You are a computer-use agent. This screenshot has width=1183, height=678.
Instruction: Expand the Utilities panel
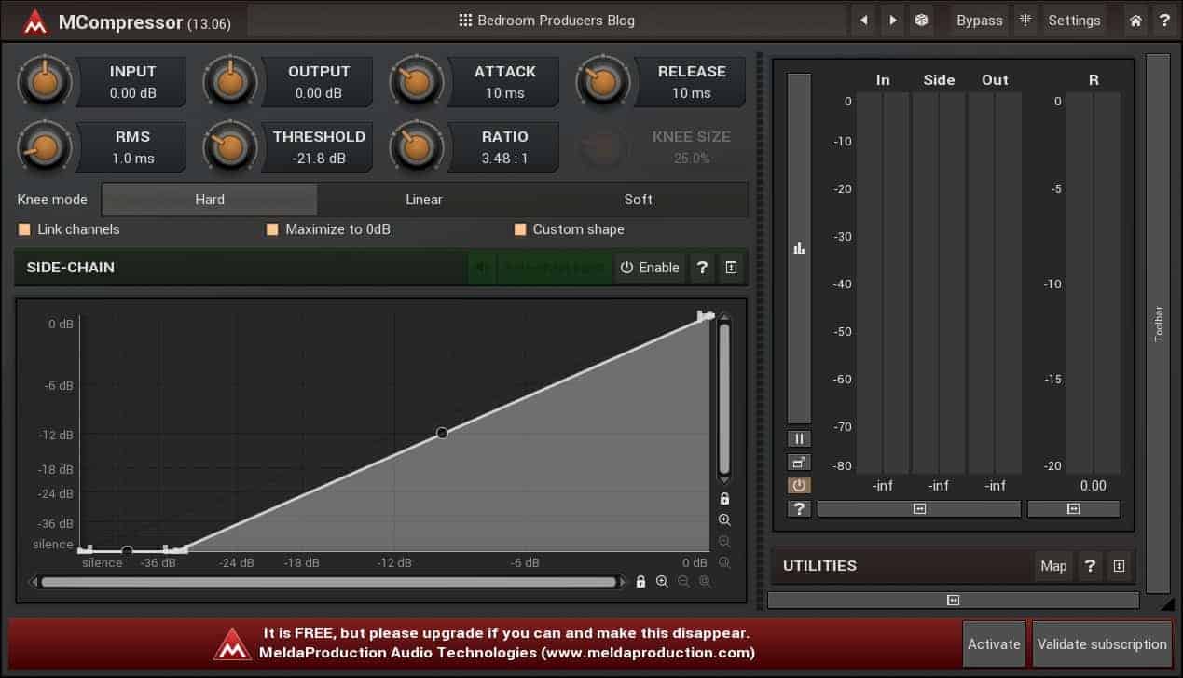[x=1119, y=566]
